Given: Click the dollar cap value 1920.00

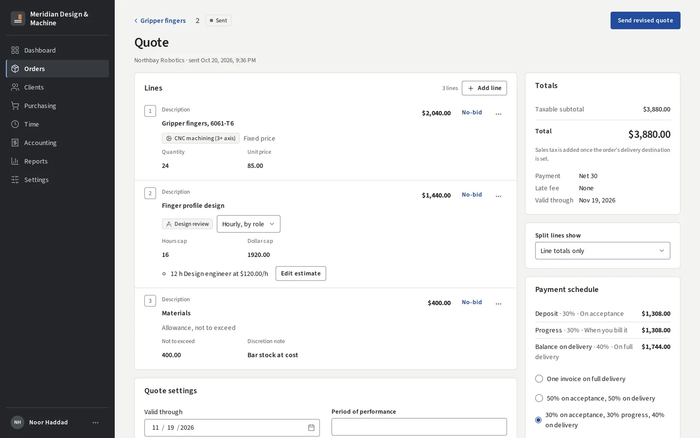Looking at the screenshot, I should [x=259, y=255].
